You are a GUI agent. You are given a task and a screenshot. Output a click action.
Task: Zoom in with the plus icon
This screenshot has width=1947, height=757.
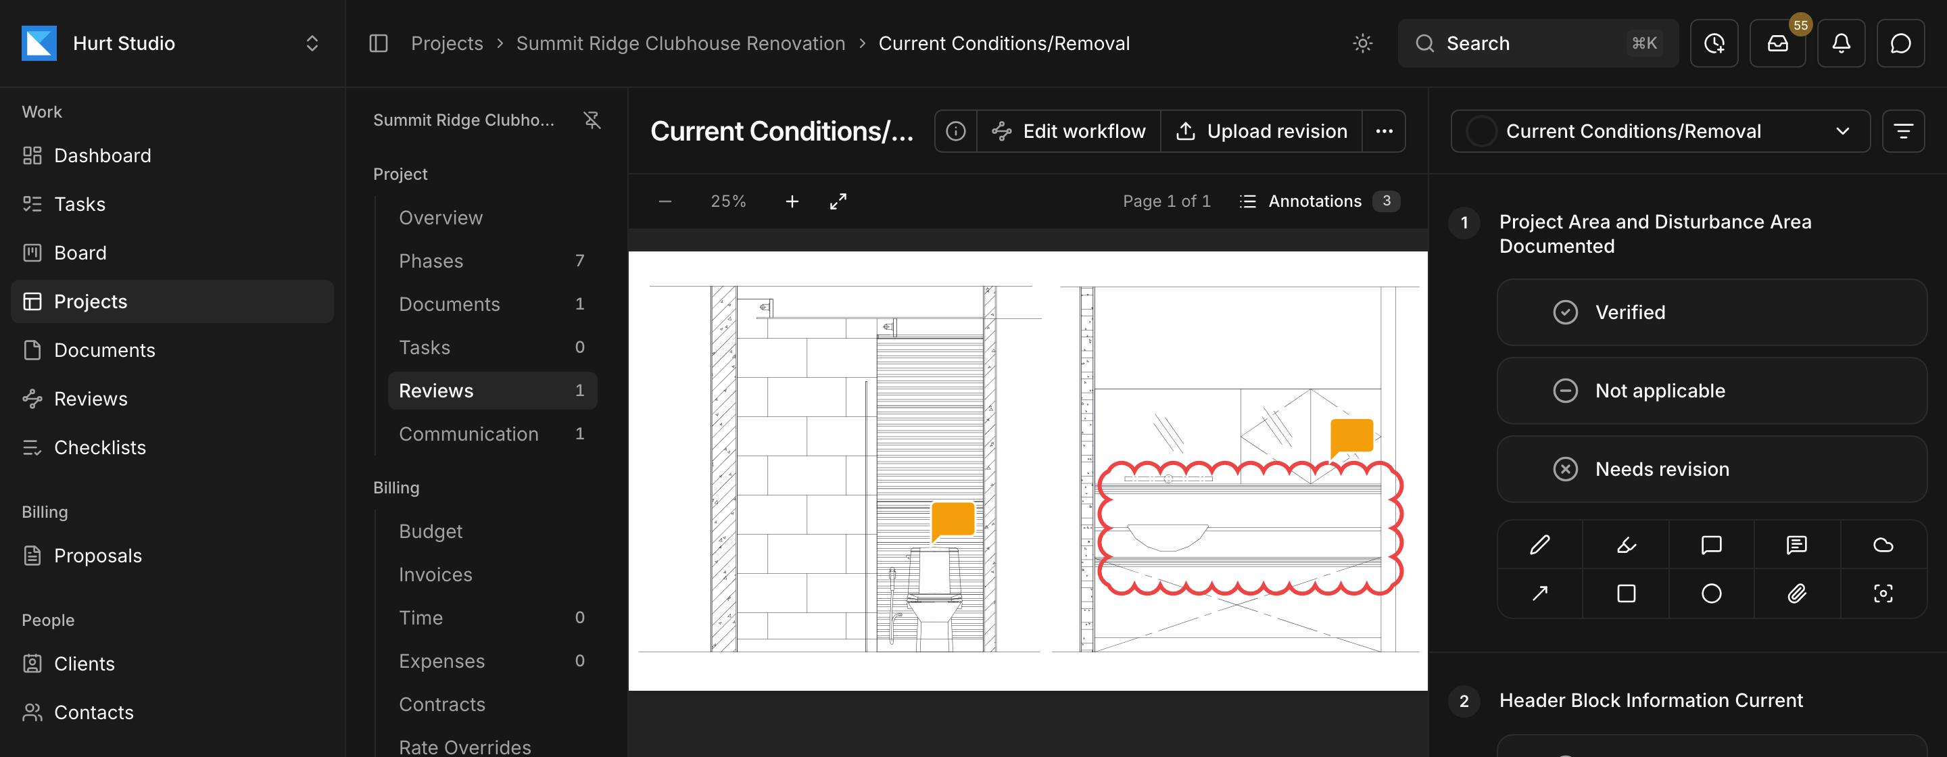click(792, 201)
